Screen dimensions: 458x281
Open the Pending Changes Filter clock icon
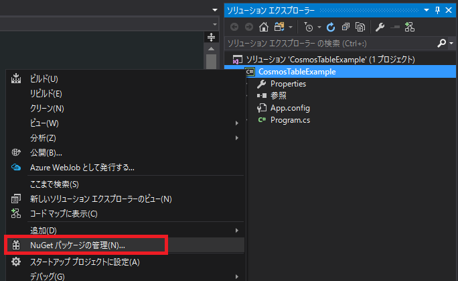point(309,27)
